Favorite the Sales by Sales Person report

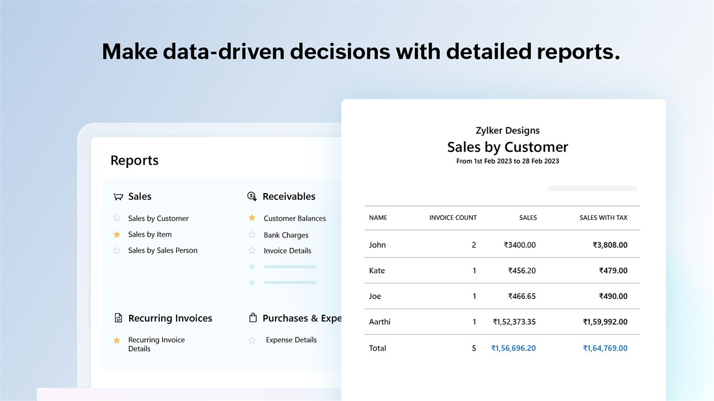point(116,250)
